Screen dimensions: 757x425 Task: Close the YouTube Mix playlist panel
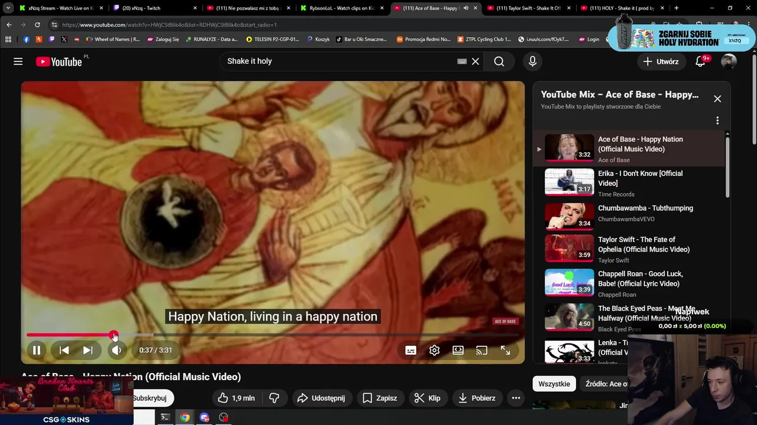pos(717,99)
